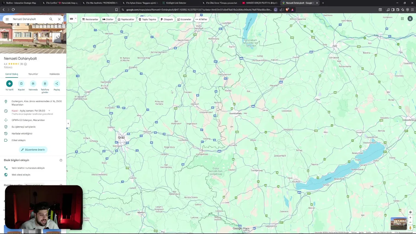The width and height of the screenshot is (416, 234).
Task: Filter map by Toplu Taşıma chip
Action: click(x=148, y=19)
